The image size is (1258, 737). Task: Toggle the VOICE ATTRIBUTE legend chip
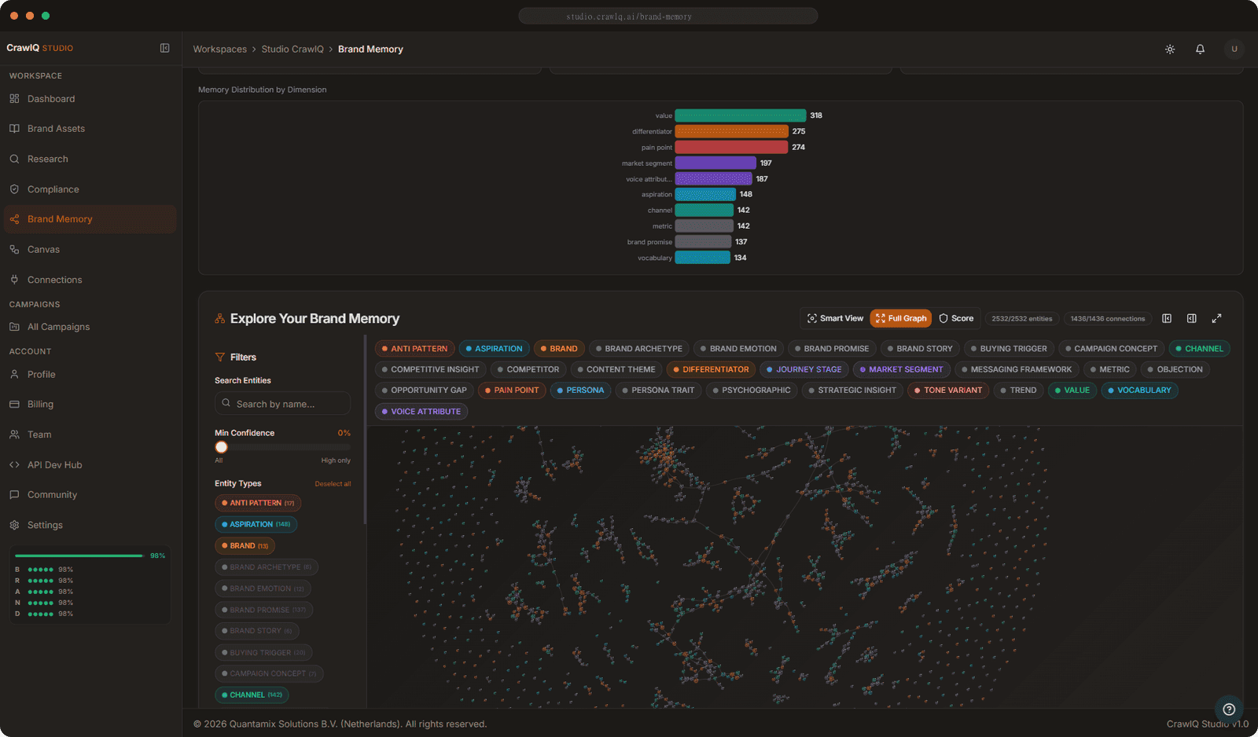point(421,412)
